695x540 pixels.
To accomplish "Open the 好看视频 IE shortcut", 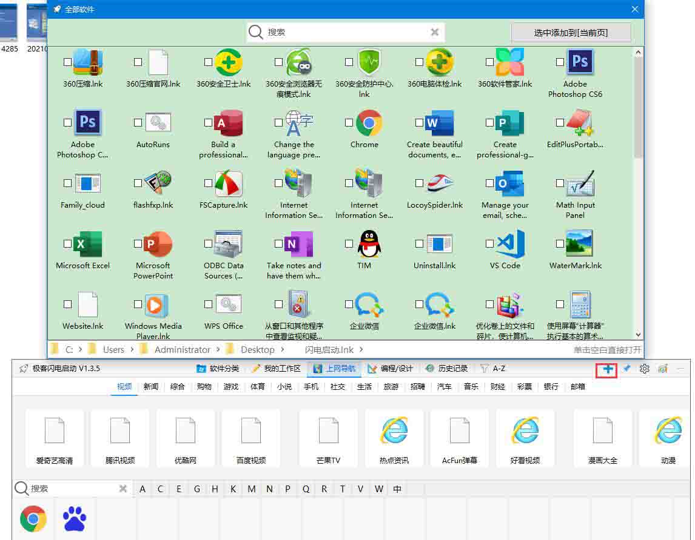I will (x=525, y=430).
